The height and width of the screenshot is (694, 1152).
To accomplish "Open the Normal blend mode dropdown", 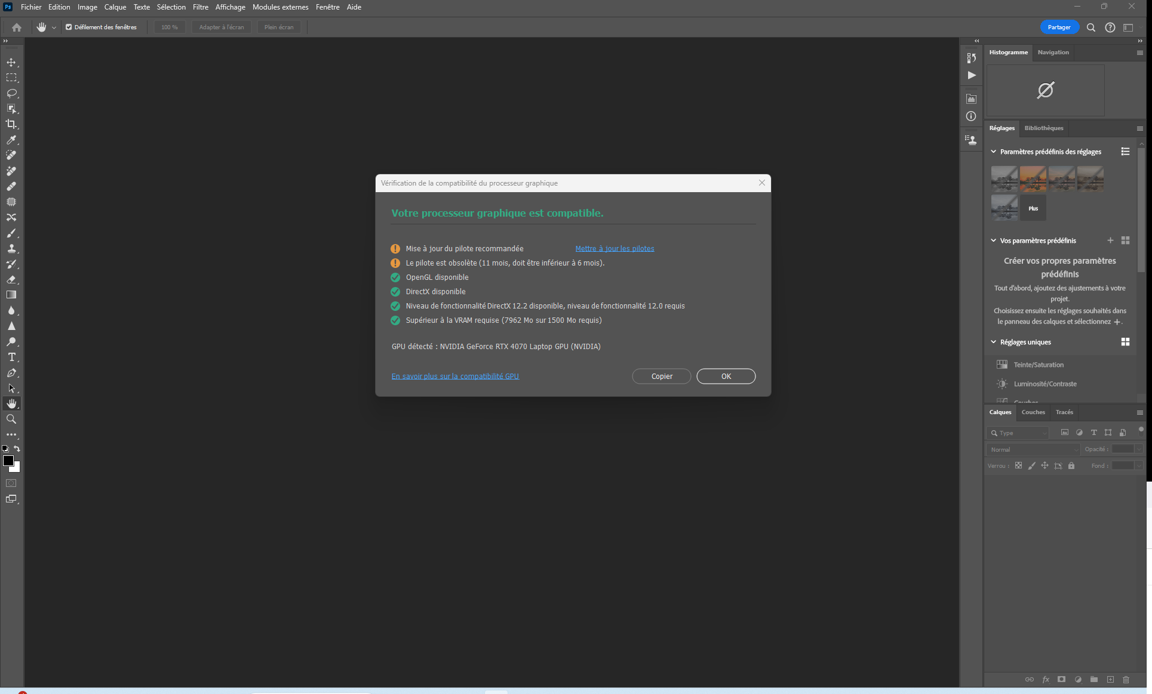I will [x=1032, y=449].
